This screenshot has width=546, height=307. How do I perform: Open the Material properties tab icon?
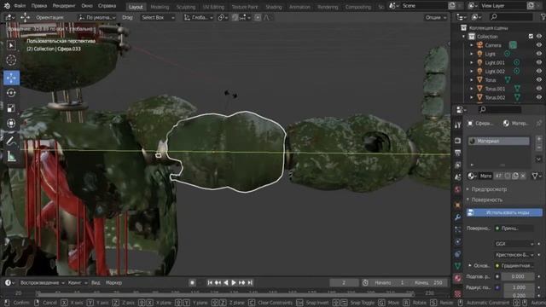(x=458, y=279)
